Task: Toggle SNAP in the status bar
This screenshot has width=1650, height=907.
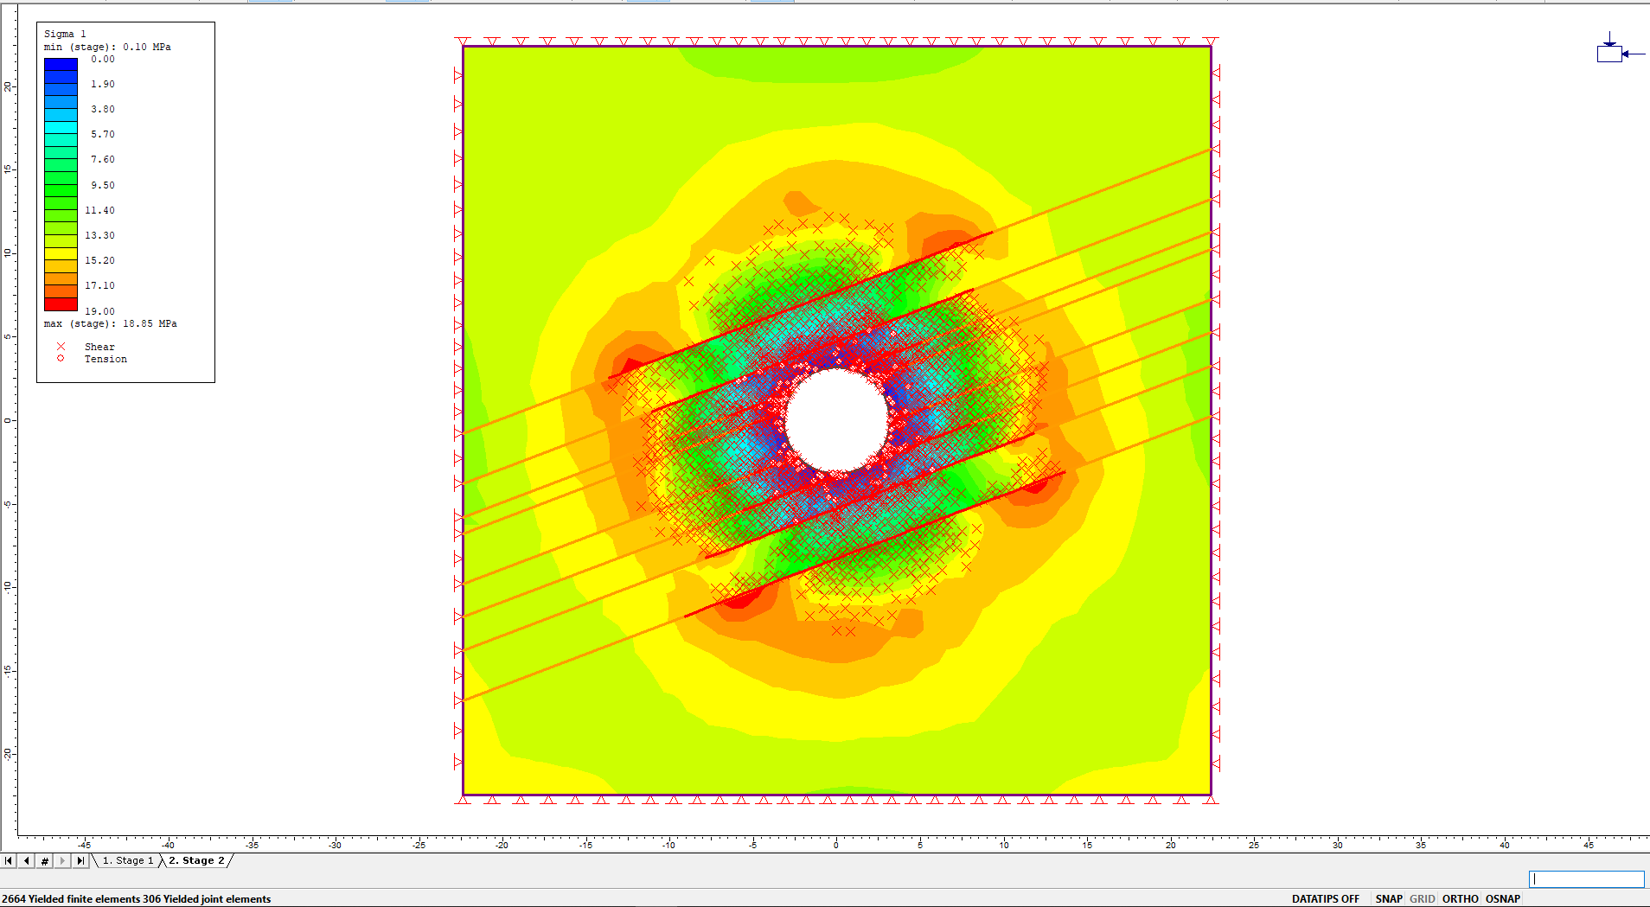Action: (x=1387, y=898)
